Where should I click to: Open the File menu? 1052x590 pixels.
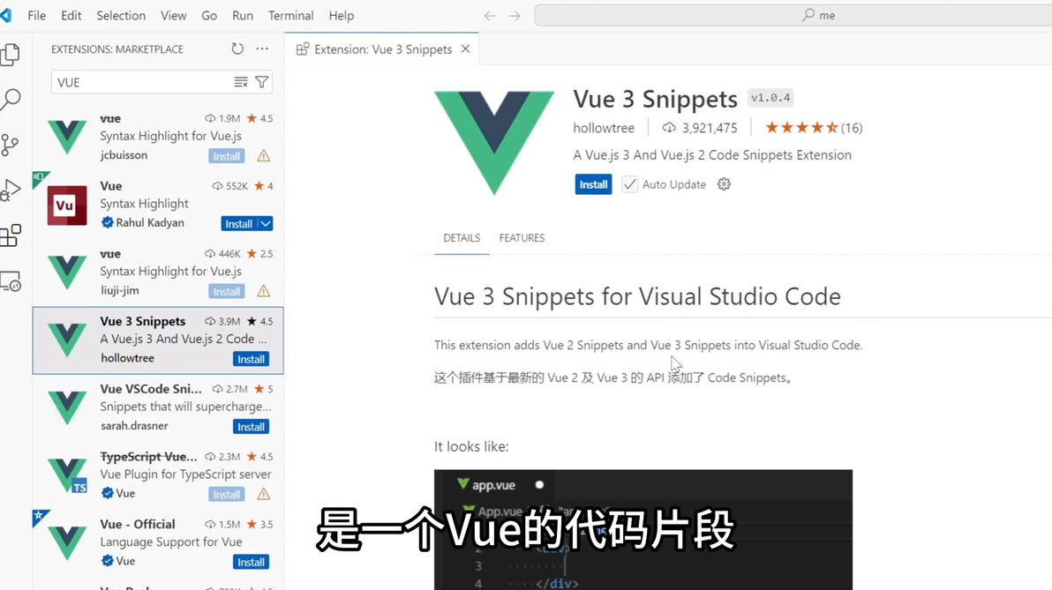[x=37, y=15]
